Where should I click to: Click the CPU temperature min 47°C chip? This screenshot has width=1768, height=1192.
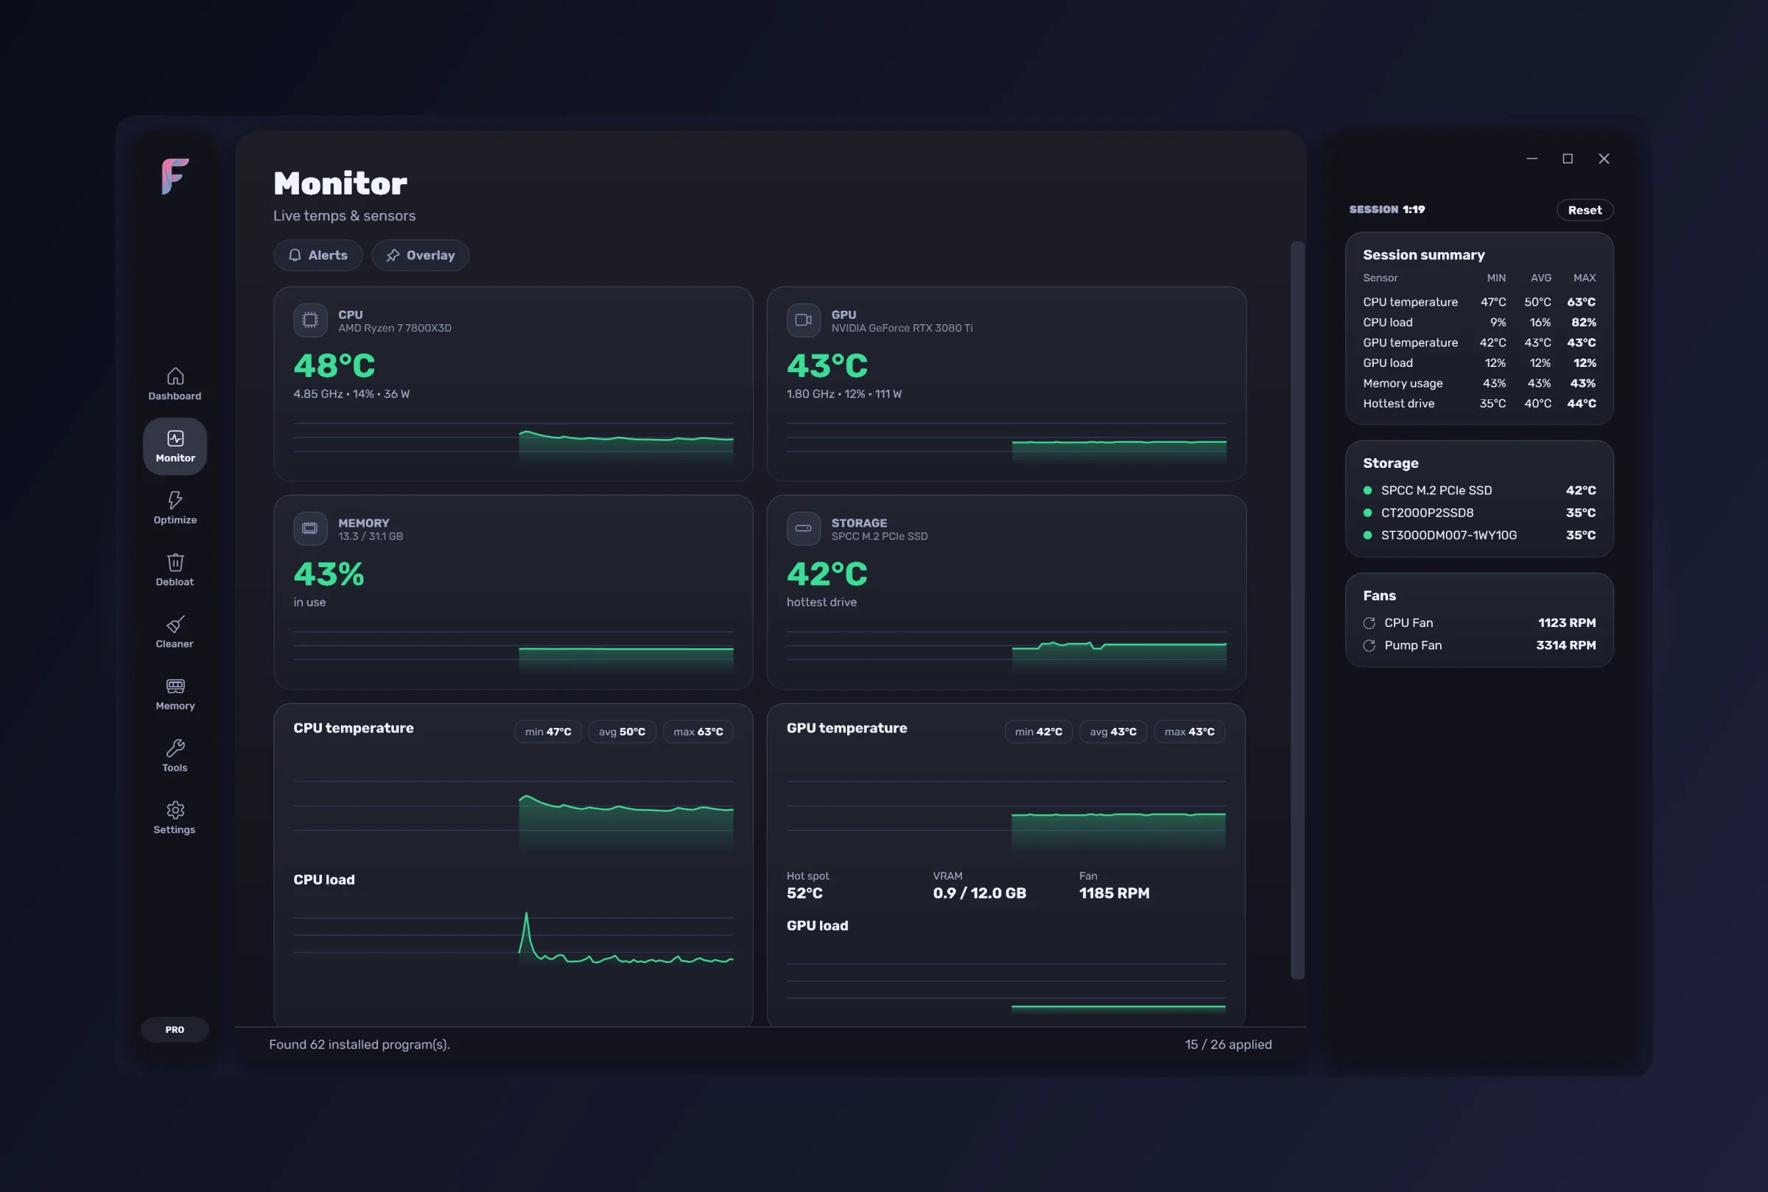pyautogui.click(x=548, y=732)
